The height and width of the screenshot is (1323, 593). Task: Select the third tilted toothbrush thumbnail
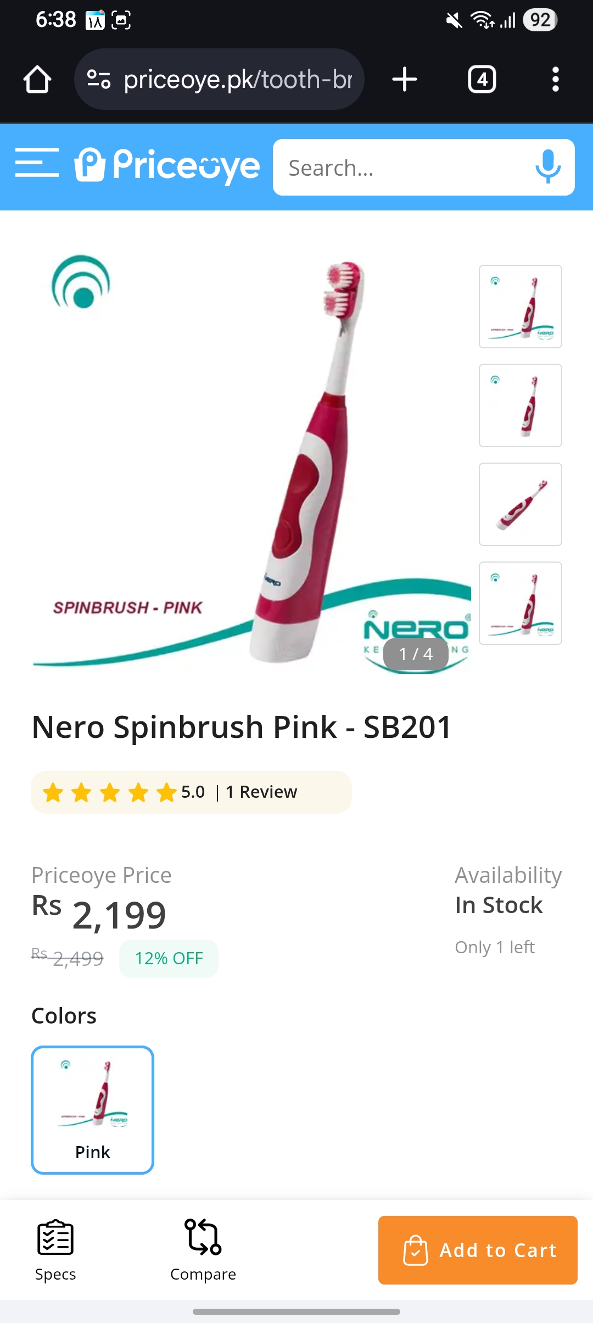point(520,504)
